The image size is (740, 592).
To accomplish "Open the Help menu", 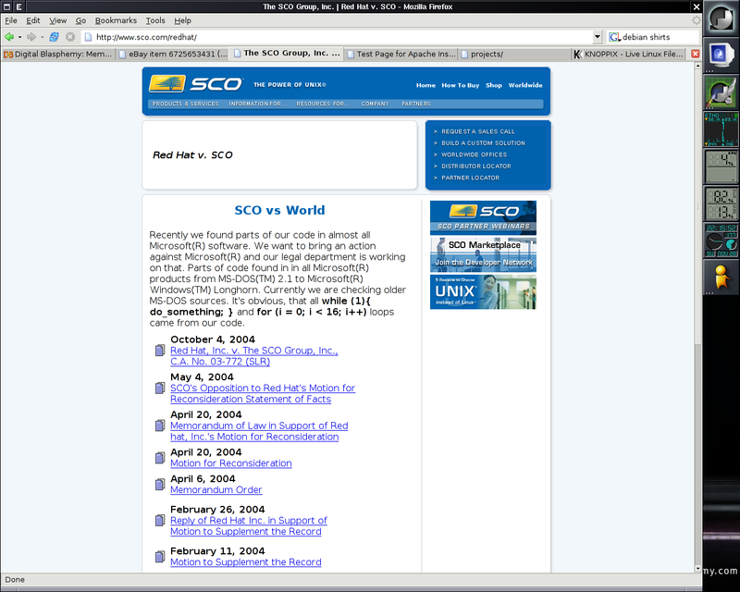I will (x=182, y=20).
